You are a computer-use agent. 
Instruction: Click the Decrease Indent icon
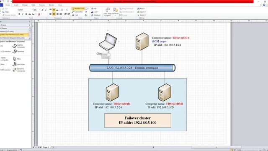tap(65, 14)
